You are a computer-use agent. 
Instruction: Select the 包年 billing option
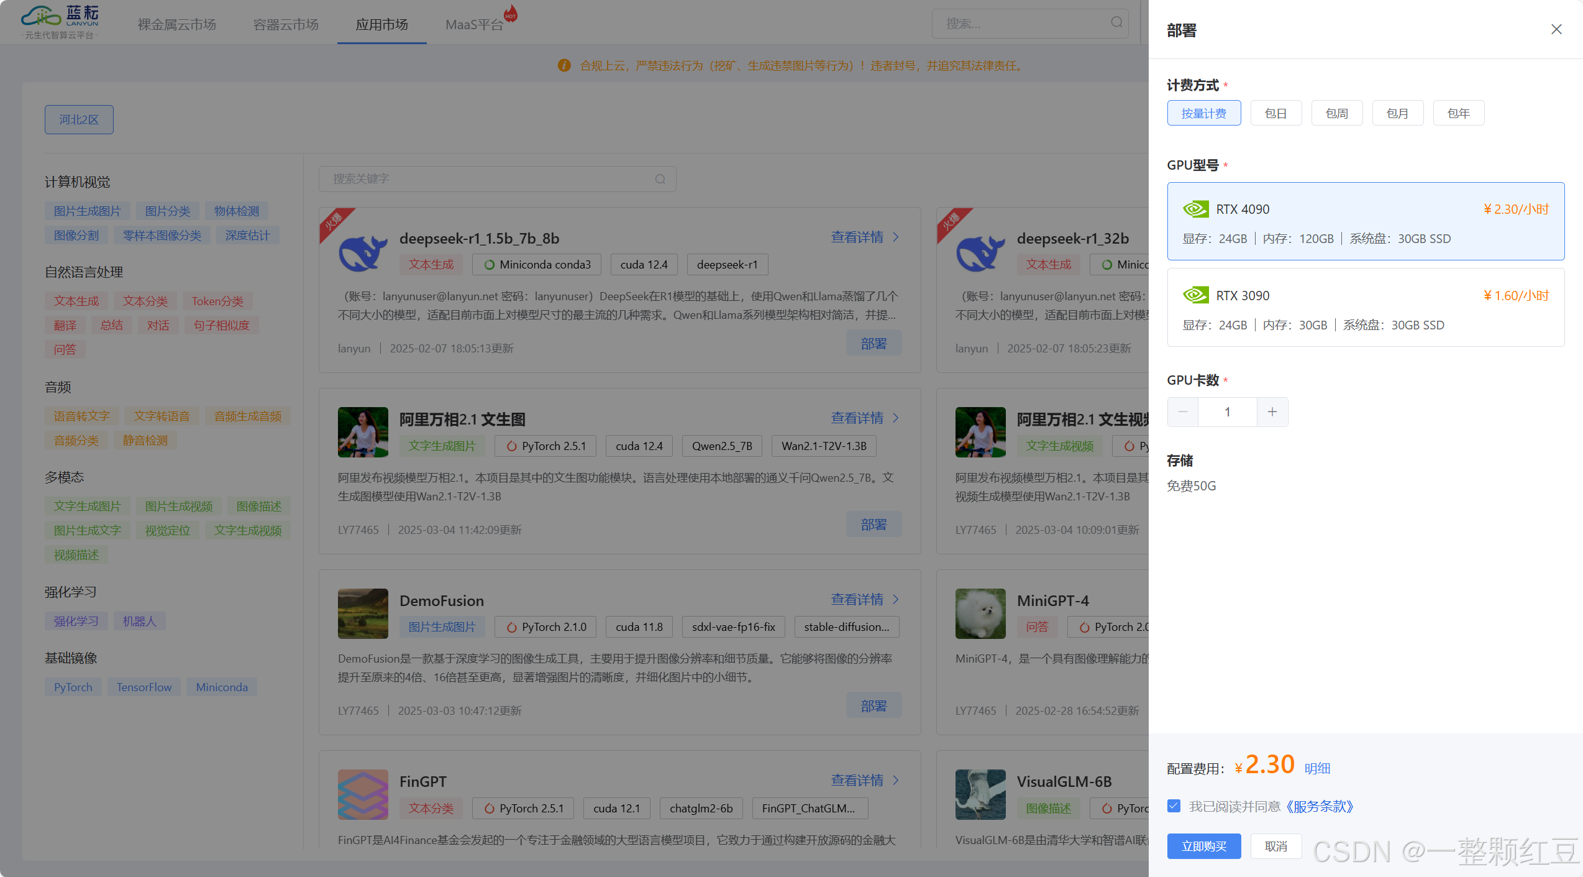click(1458, 113)
